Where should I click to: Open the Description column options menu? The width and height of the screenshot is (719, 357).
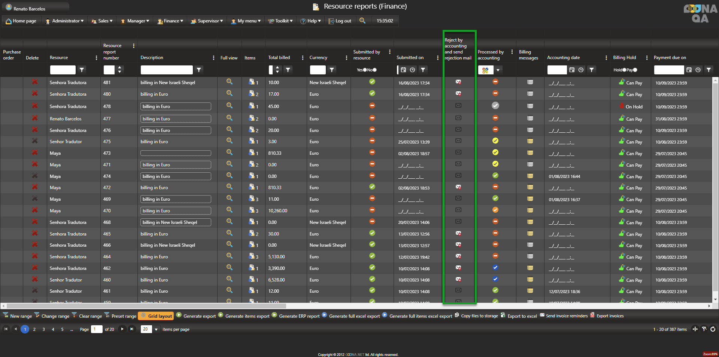pyautogui.click(x=213, y=58)
